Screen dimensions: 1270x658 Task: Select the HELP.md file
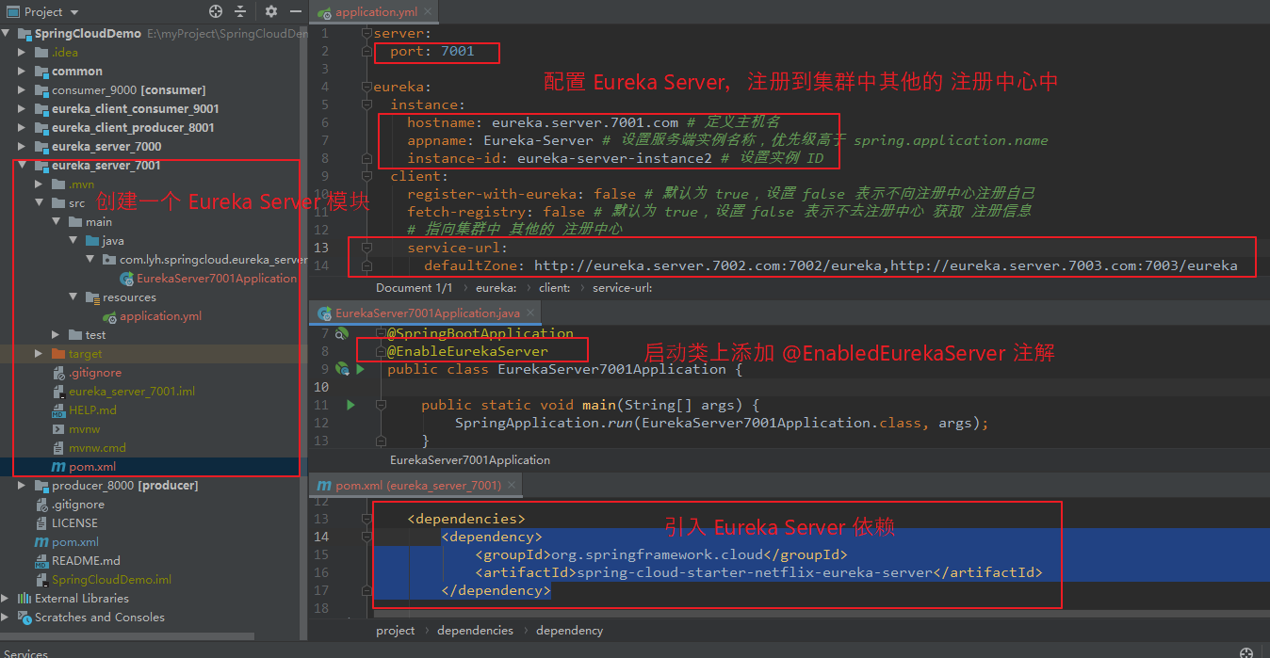tap(92, 409)
